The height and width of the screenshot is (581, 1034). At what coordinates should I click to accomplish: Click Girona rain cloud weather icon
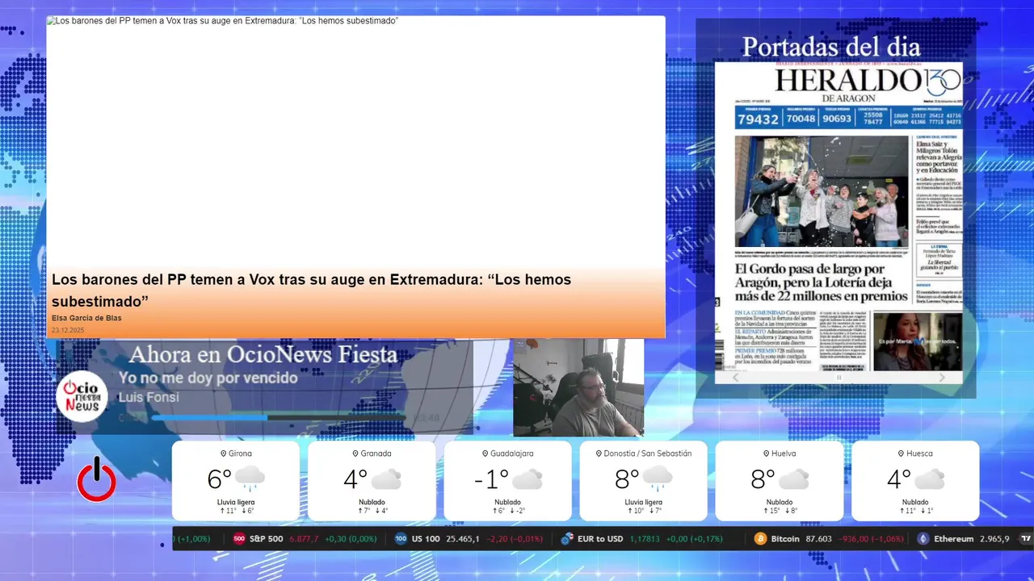point(250,479)
